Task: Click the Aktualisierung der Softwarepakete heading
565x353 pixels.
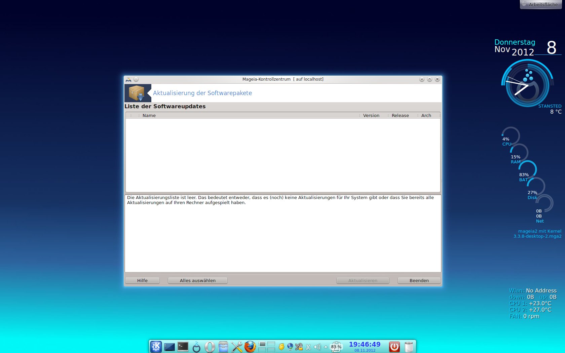Action: pos(202,93)
